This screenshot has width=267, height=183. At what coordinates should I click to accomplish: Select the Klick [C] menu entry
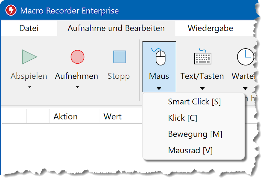coord(182,118)
